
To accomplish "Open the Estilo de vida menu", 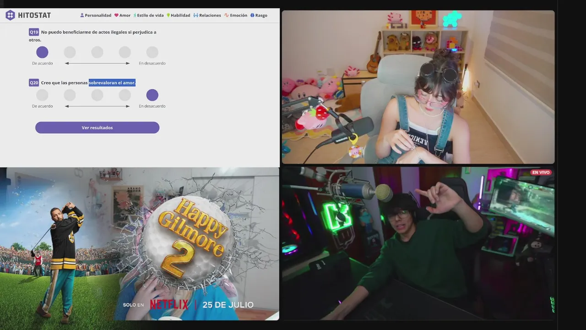I will pos(148,15).
